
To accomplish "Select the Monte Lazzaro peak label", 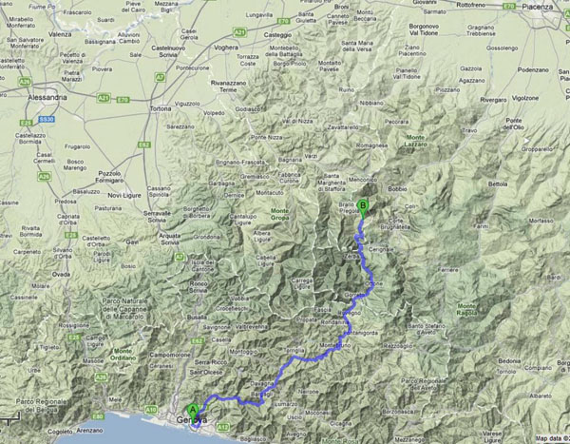I will tap(415, 141).
